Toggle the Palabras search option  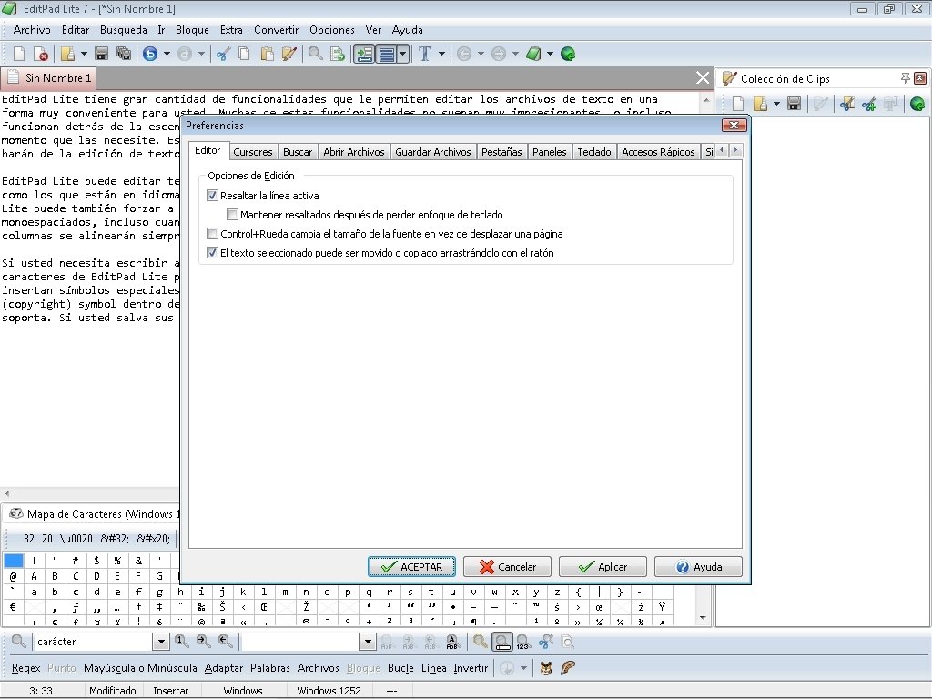coord(269,668)
